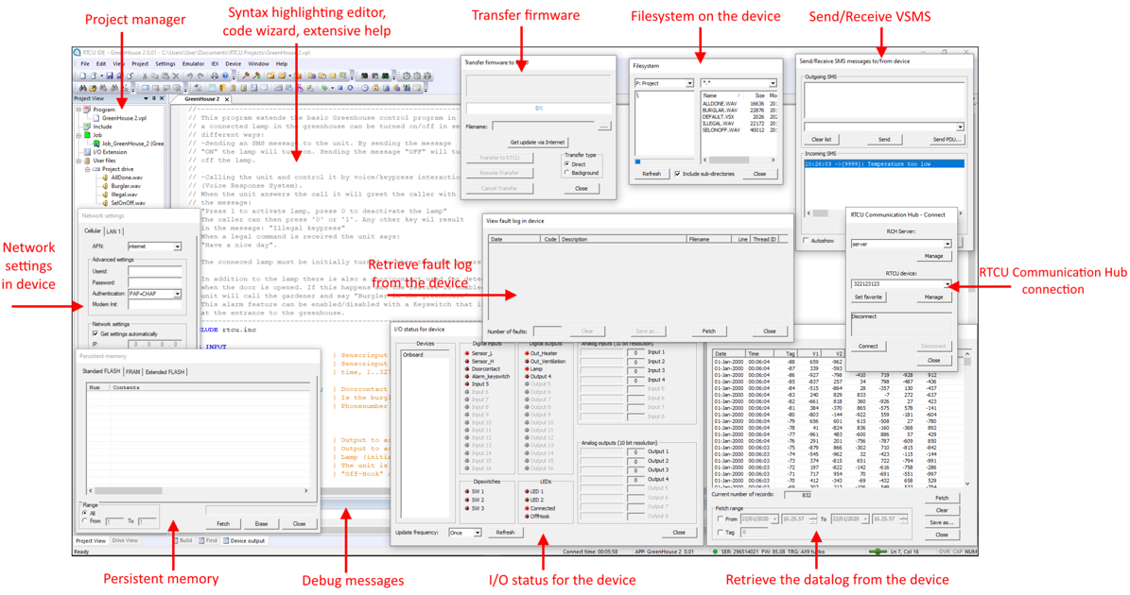
Task: Open the Update frequency dropdown
Action: coord(477,533)
